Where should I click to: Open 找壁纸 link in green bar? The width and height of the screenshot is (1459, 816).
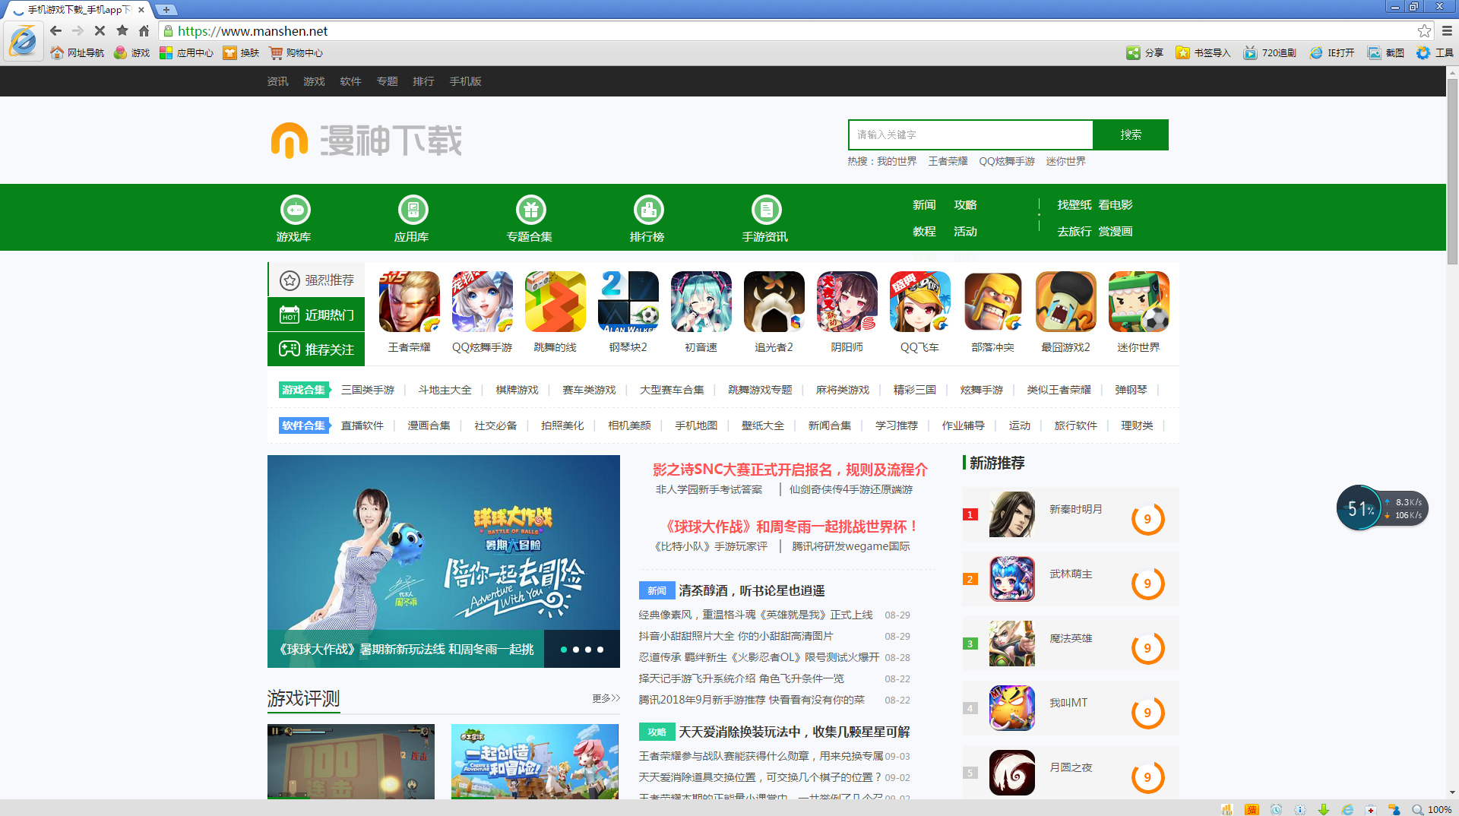click(x=1074, y=204)
